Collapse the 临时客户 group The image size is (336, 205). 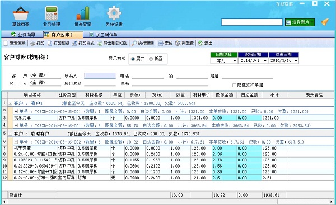pos(10,134)
